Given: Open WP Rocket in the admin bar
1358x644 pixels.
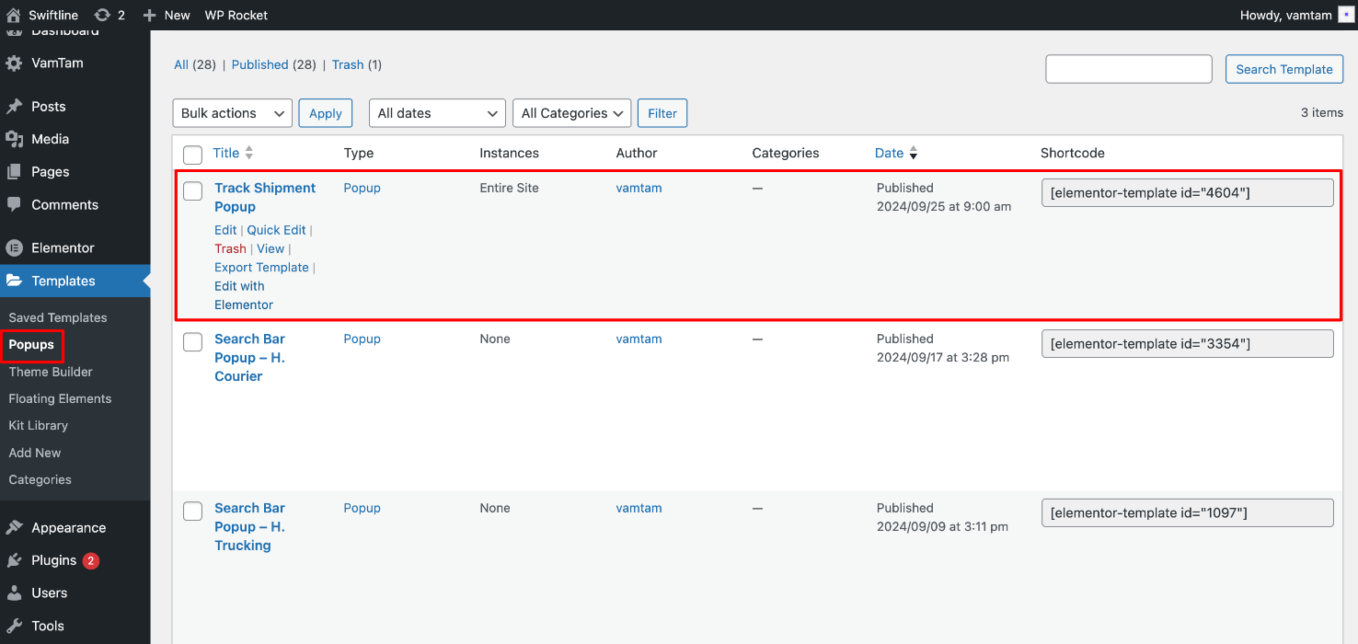Looking at the screenshot, I should click(x=236, y=15).
